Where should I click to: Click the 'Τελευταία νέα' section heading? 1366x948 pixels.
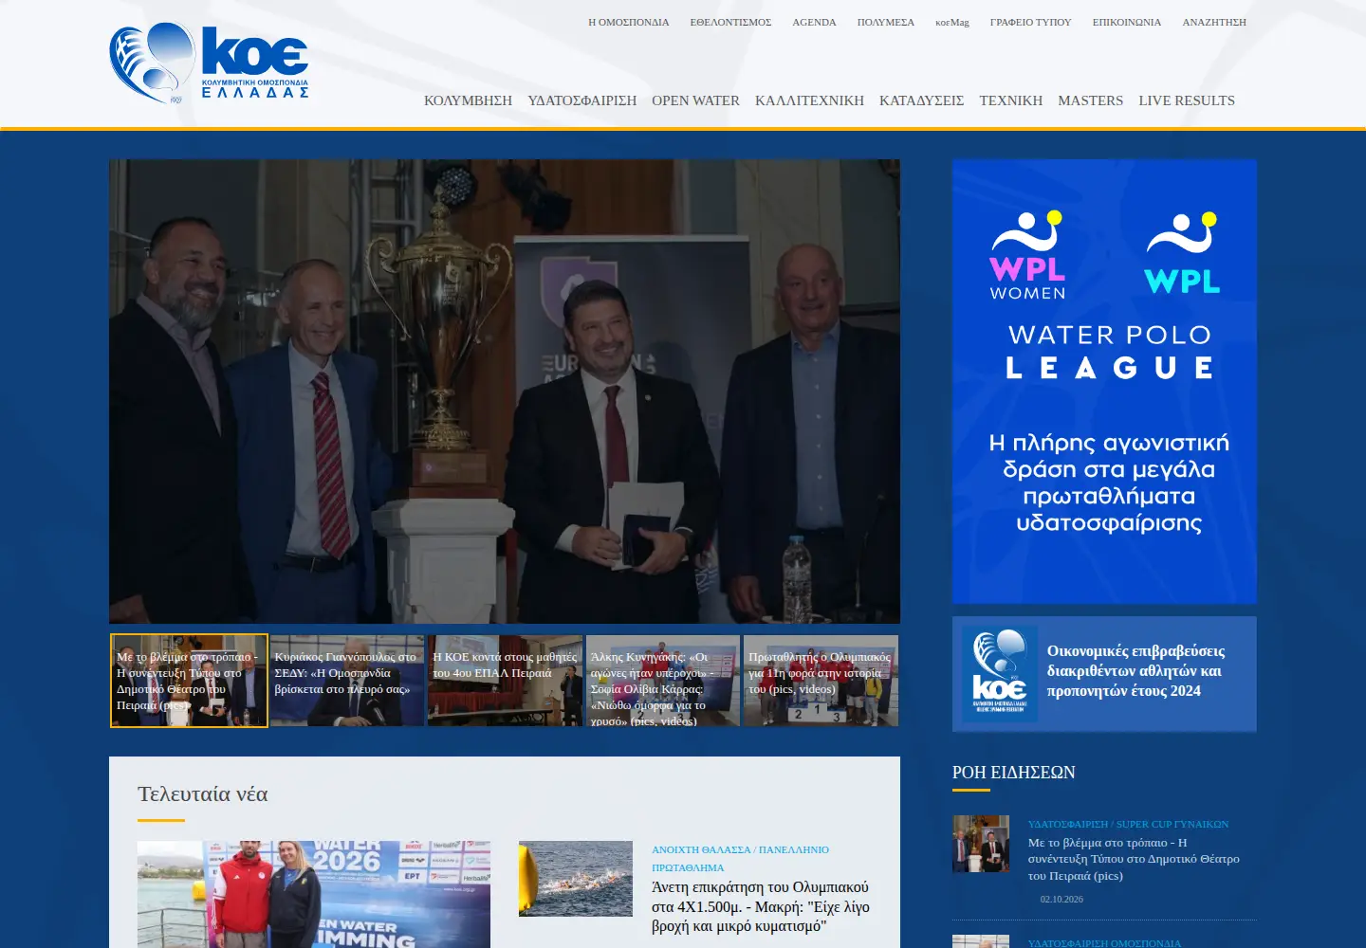click(x=203, y=793)
